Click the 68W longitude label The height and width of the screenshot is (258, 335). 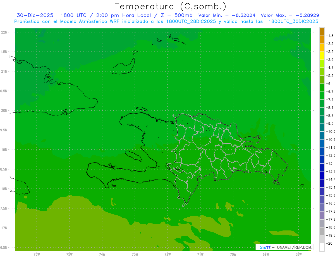pyautogui.click(x=298, y=254)
